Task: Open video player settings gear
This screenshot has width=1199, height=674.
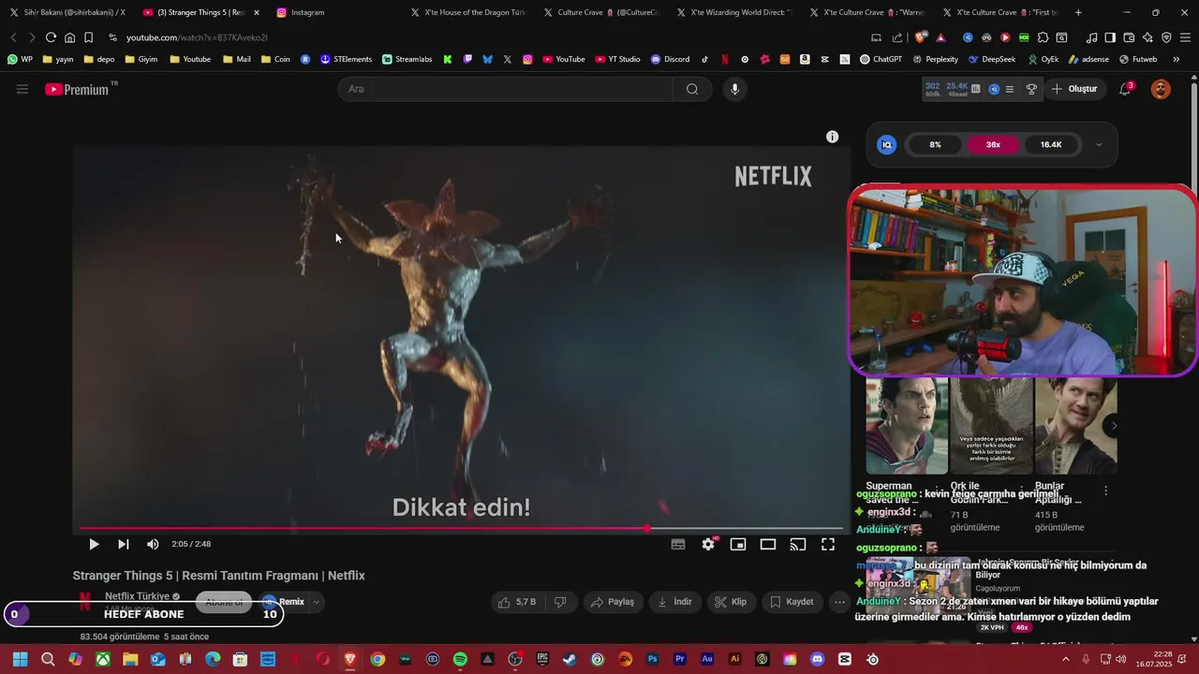Action: click(708, 544)
